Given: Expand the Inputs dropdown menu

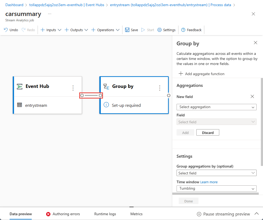Looking at the screenshot, I should click(51, 30).
